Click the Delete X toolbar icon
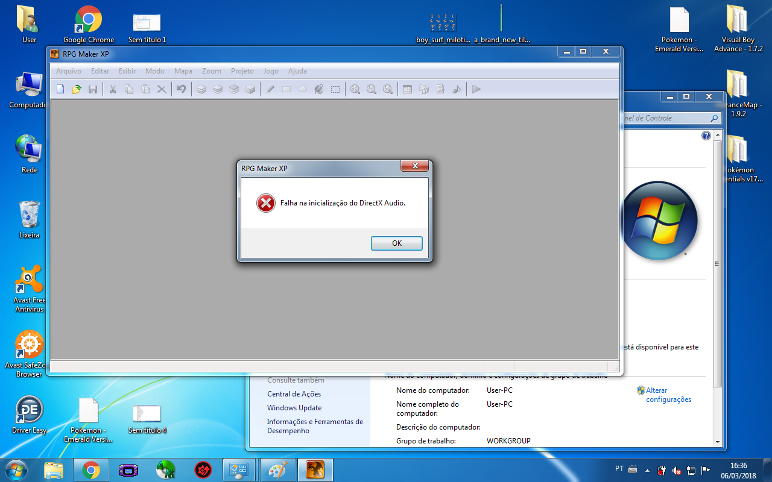 pos(162,89)
